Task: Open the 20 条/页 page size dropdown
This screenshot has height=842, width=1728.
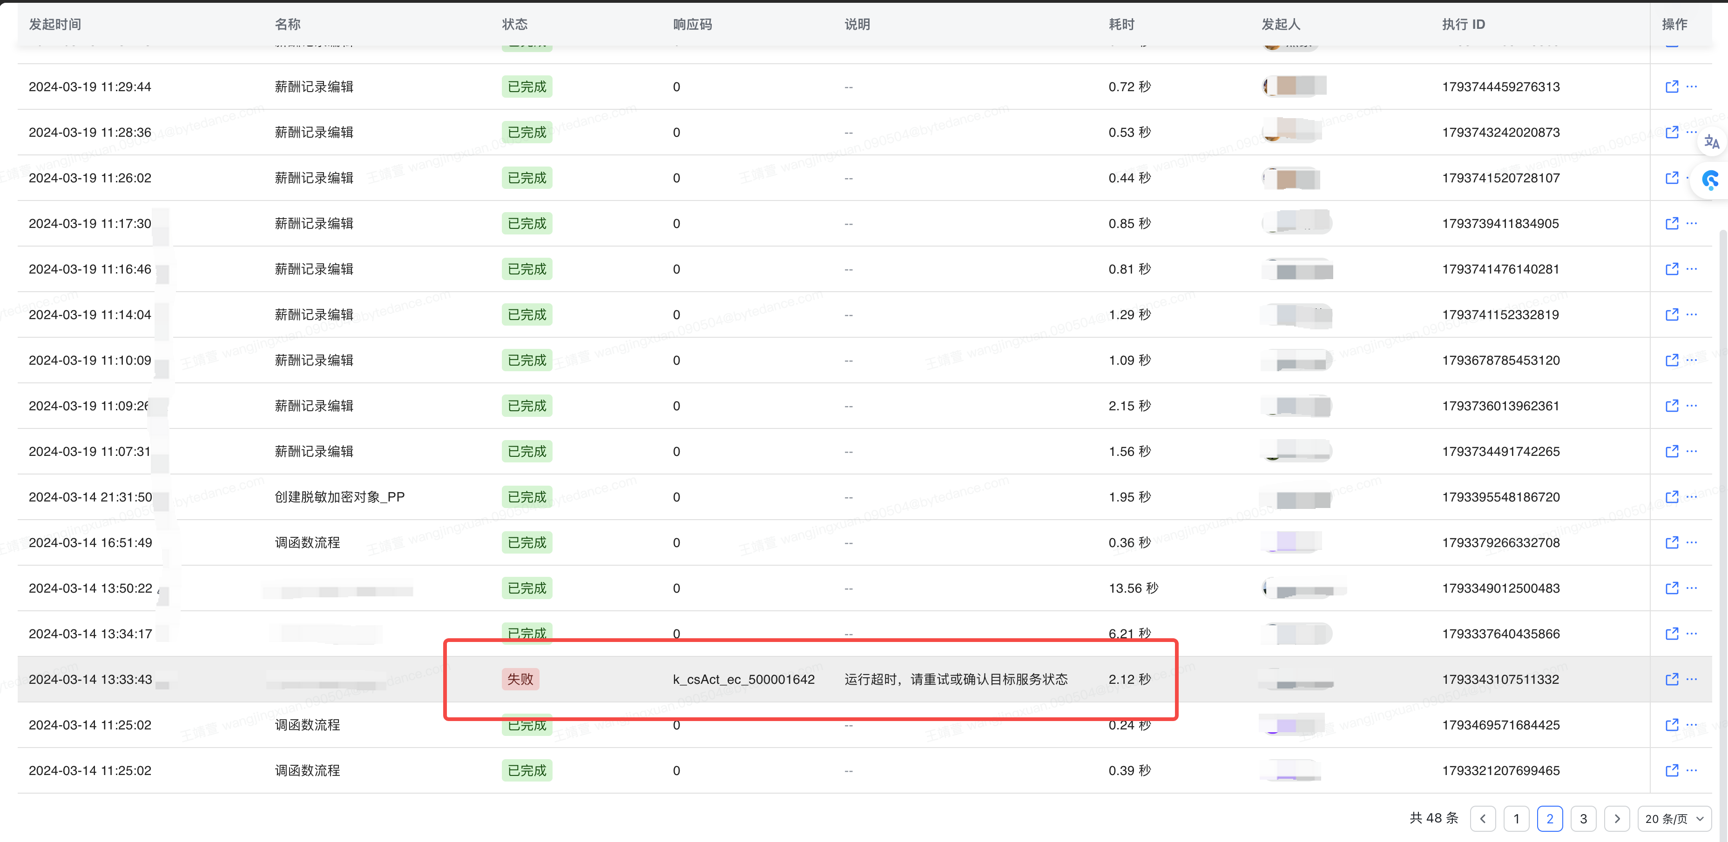Action: (x=1674, y=819)
